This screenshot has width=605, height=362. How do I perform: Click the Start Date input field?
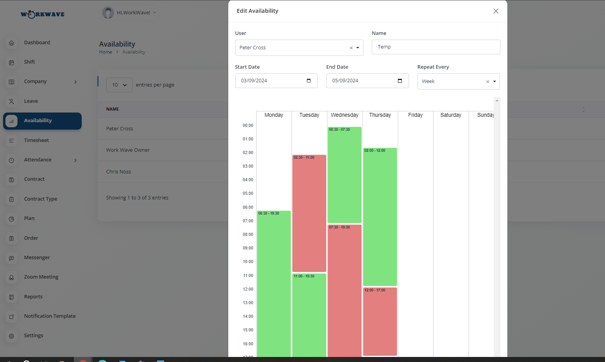(276, 81)
